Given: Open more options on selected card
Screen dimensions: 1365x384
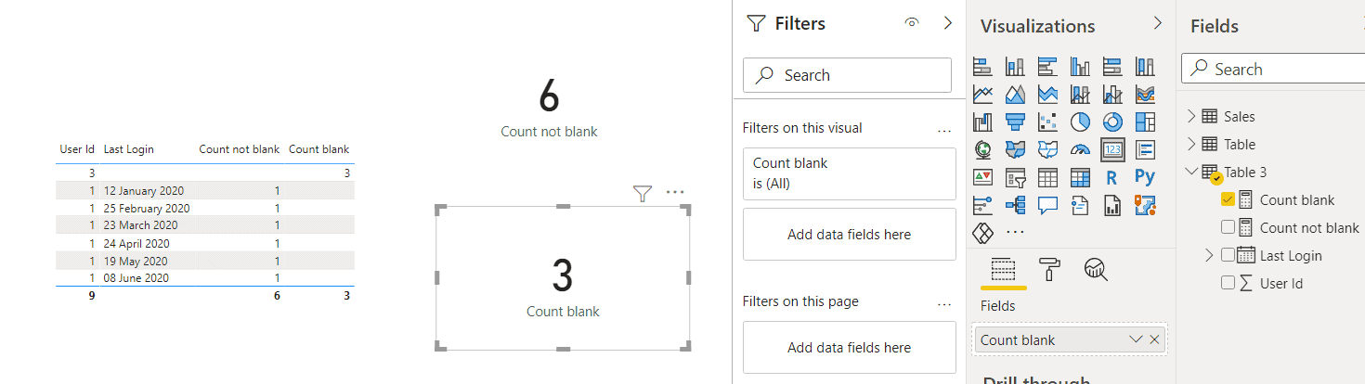Looking at the screenshot, I should [675, 193].
